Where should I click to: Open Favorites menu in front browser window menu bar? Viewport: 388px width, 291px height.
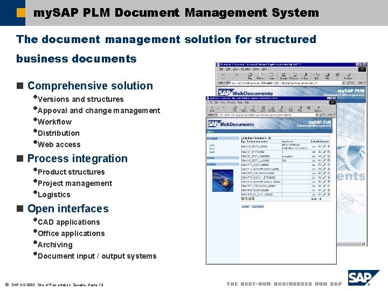click(231, 102)
